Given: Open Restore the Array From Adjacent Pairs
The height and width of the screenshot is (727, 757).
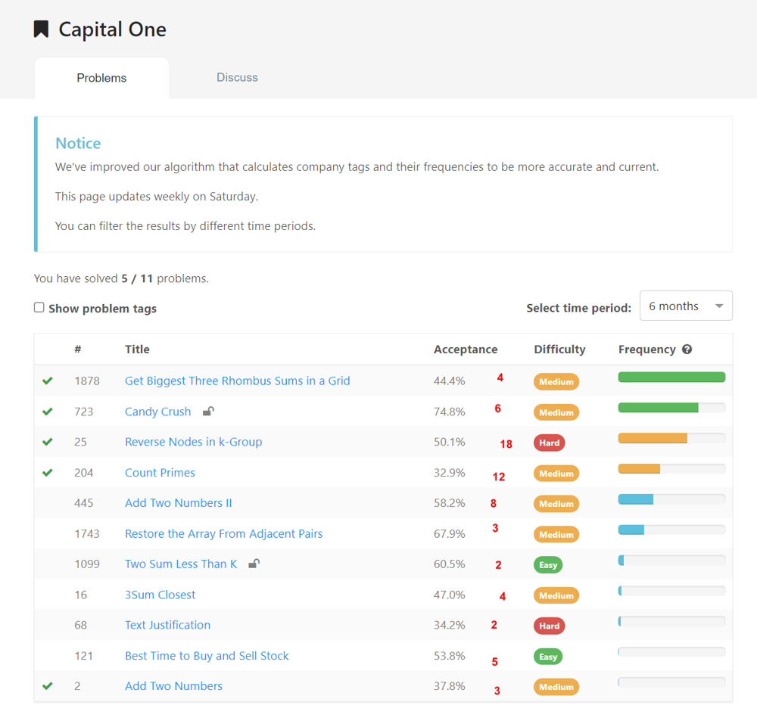Looking at the screenshot, I should coord(223,533).
